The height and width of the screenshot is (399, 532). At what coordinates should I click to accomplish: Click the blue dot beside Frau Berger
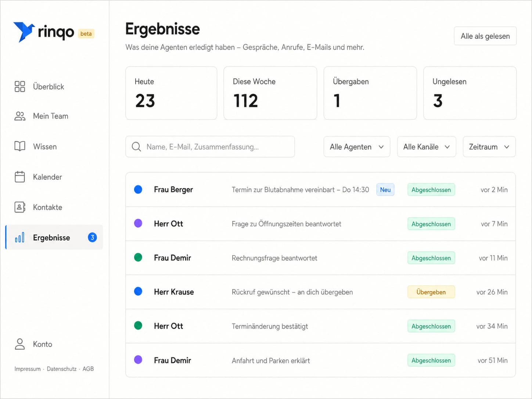pyautogui.click(x=138, y=189)
